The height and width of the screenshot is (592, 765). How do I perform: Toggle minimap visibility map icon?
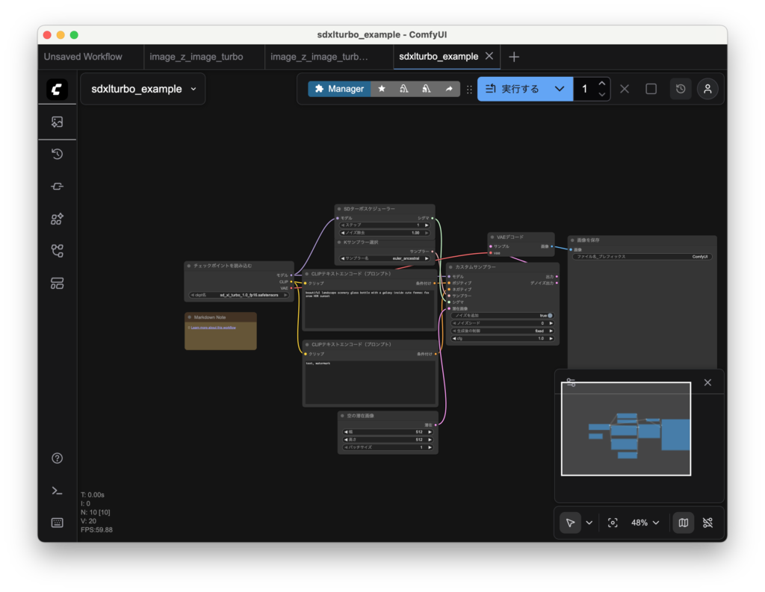[683, 523]
